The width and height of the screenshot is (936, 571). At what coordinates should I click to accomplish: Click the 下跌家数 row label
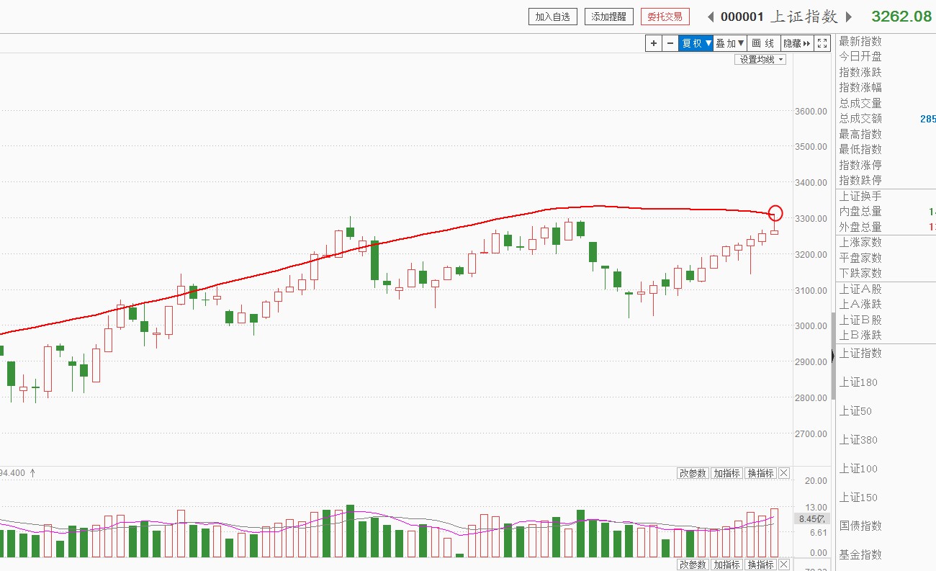click(x=860, y=273)
